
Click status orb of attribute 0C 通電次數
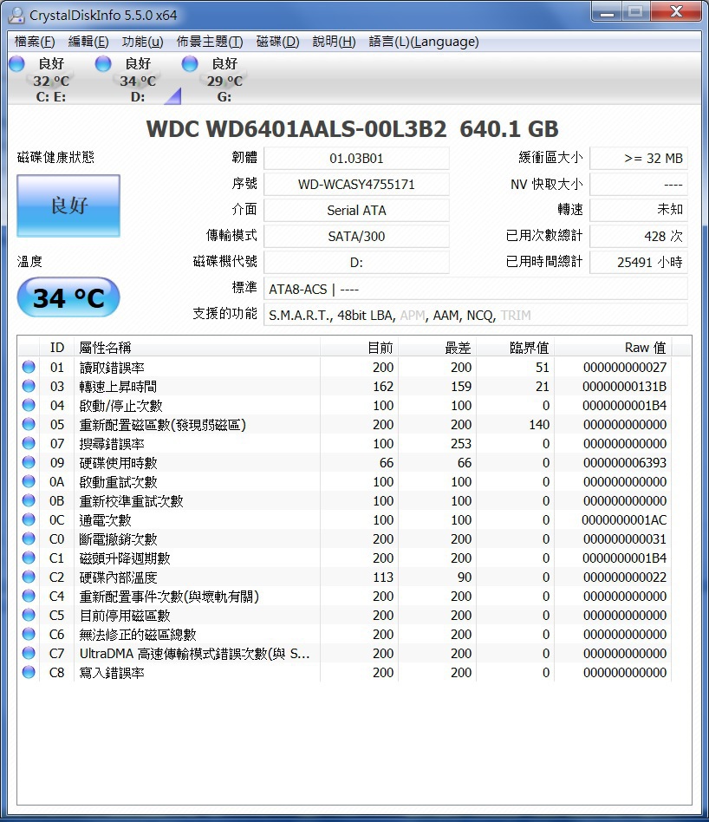point(29,519)
